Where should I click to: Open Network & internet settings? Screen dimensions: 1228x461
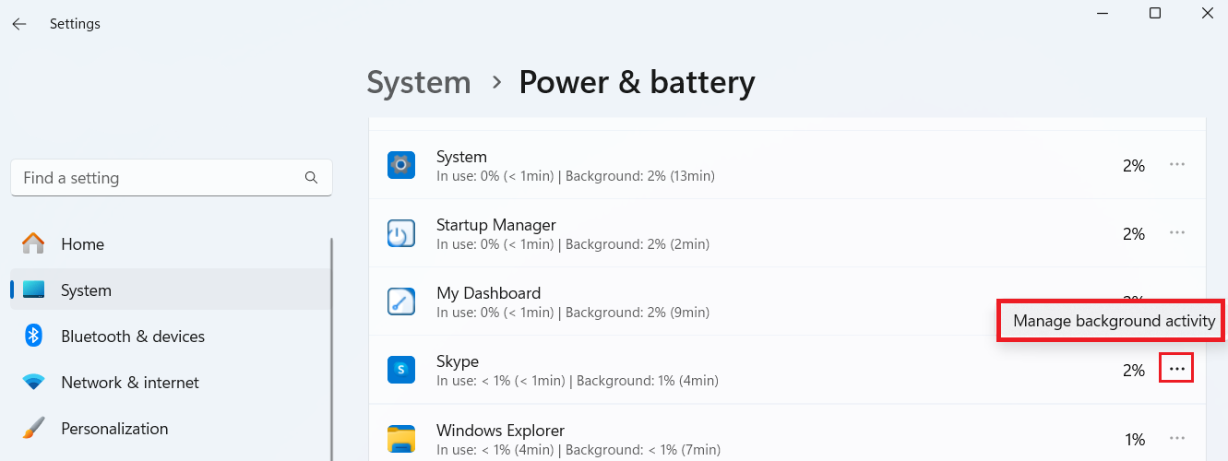point(171,383)
